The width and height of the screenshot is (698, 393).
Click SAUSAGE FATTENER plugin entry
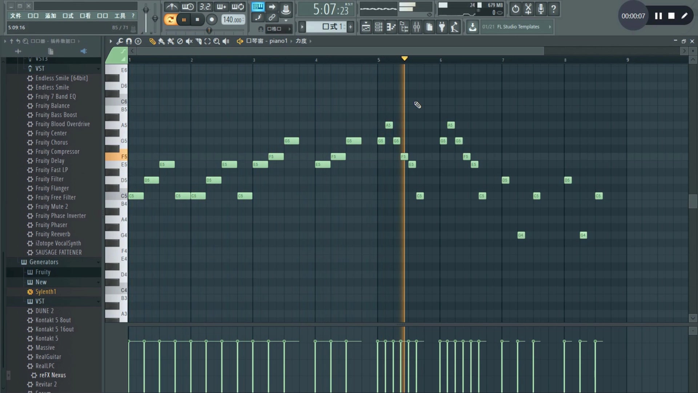(59, 253)
